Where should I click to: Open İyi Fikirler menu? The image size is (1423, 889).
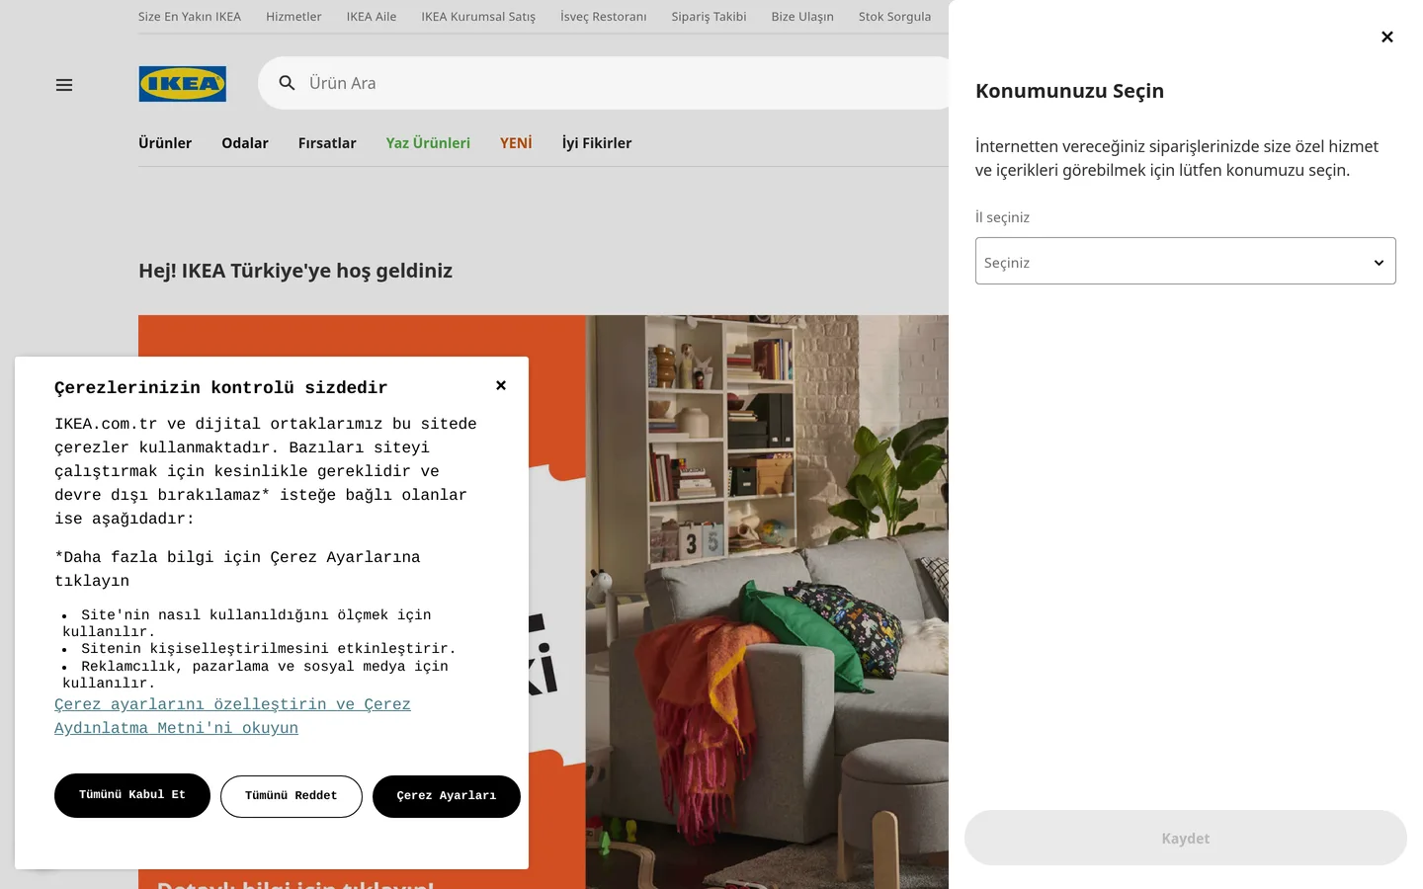pyautogui.click(x=597, y=143)
